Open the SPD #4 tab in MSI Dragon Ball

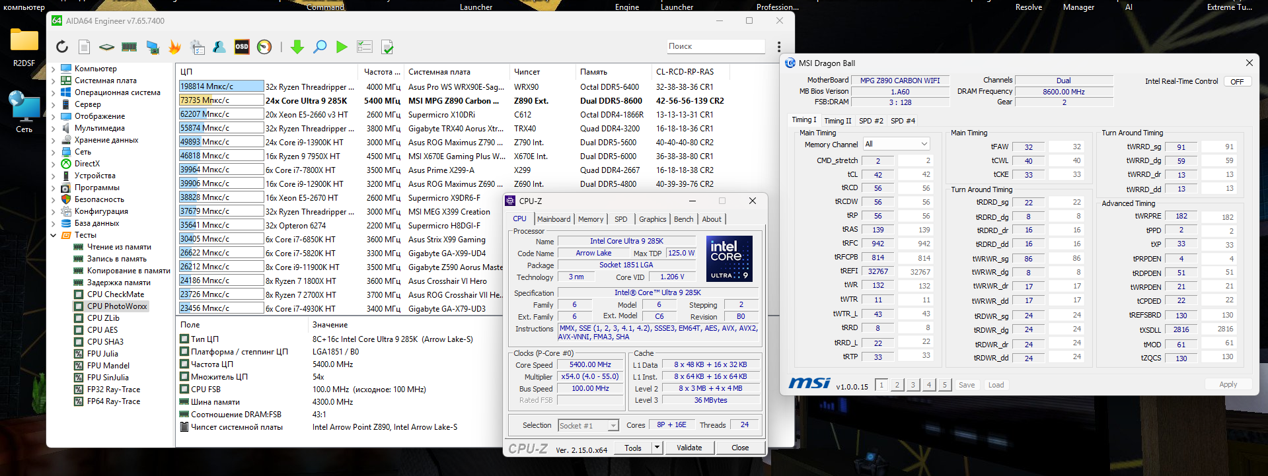903,121
